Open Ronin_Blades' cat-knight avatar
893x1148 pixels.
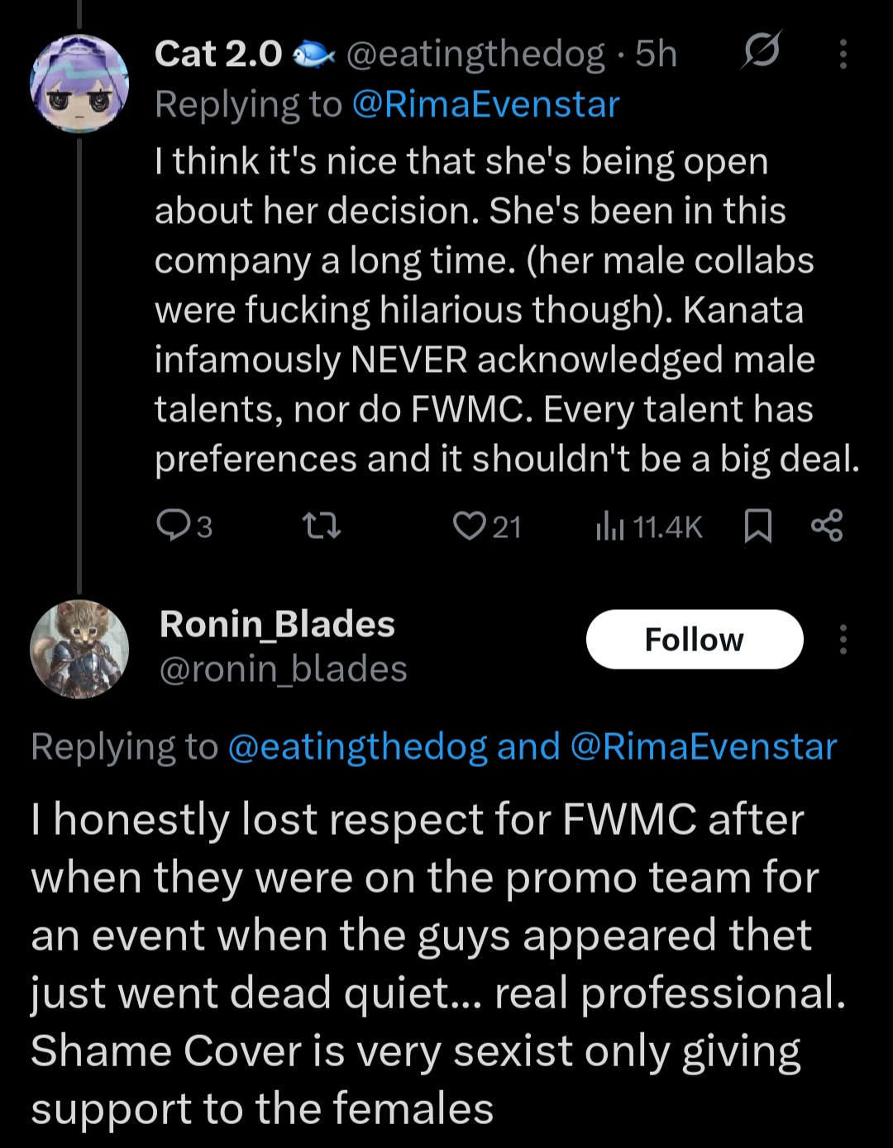(79, 649)
